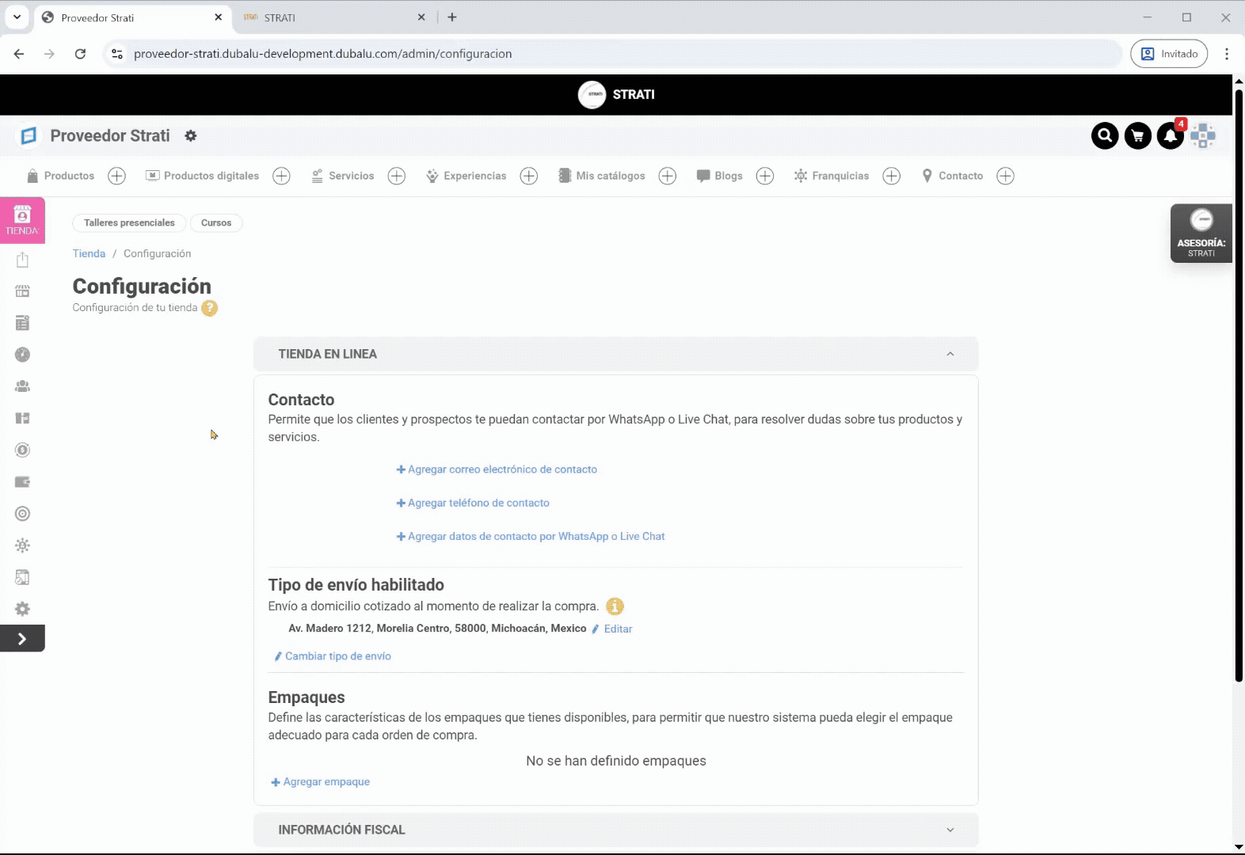Select Talleres presenciales chip

129,223
